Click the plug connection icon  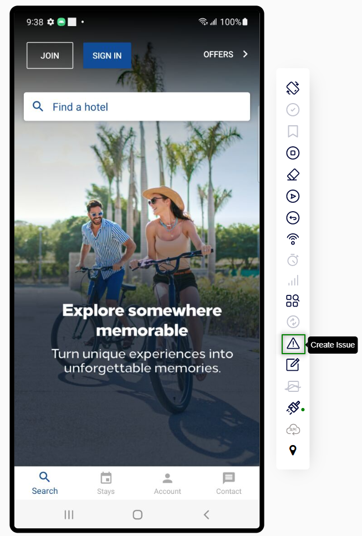click(x=293, y=408)
